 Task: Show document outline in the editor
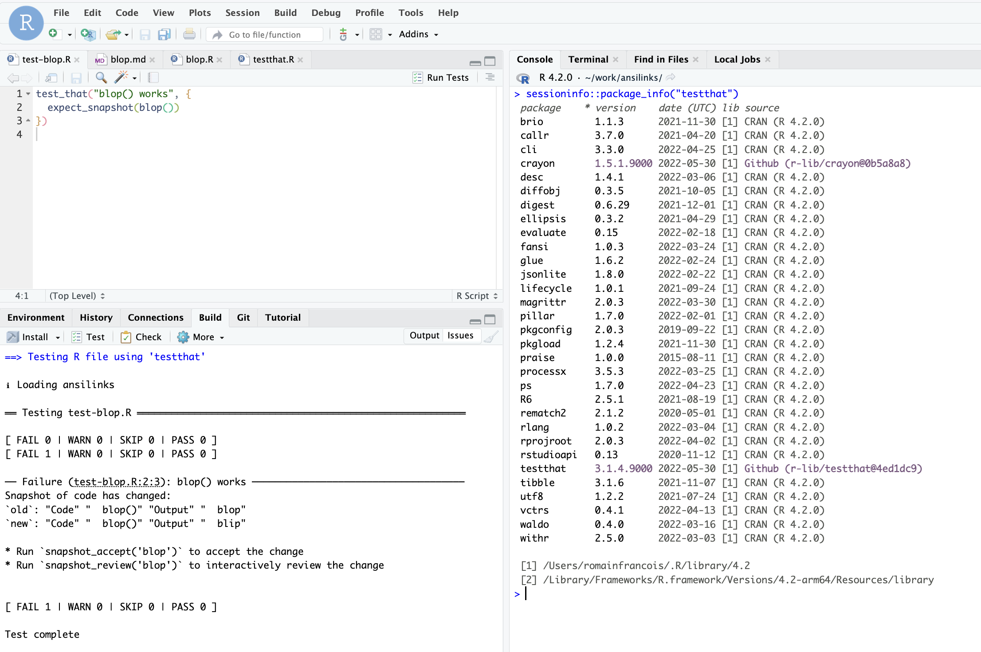pos(490,77)
